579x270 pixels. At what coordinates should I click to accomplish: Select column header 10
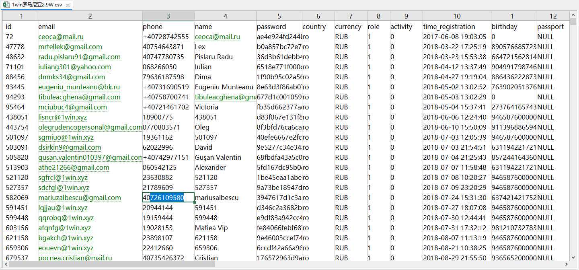point(457,16)
